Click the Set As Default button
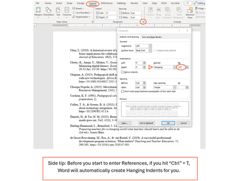This screenshot has height=181, width=248. tap(146, 123)
